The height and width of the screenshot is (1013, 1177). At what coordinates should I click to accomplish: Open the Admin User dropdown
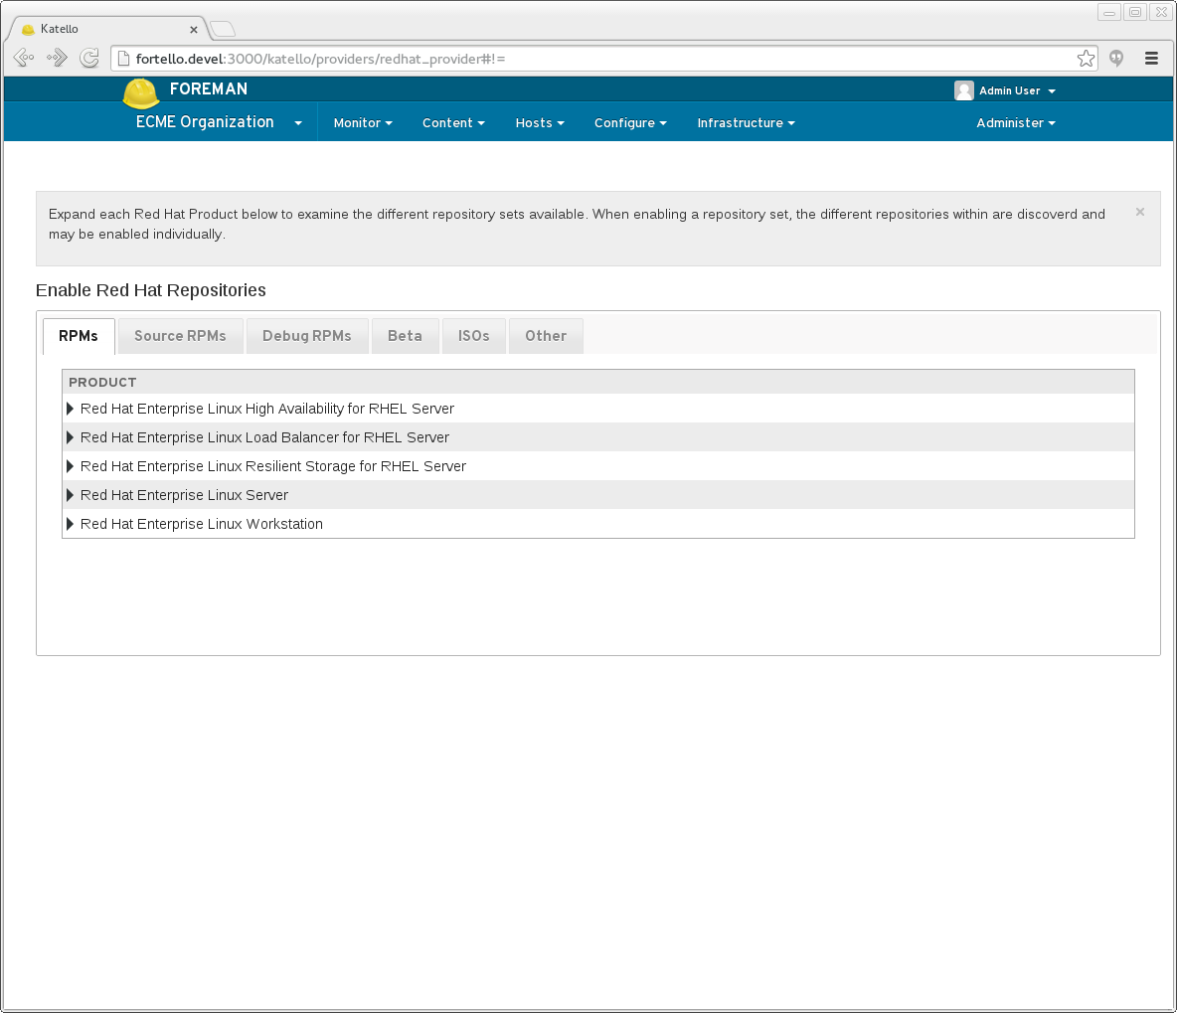pyautogui.click(x=1017, y=90)
